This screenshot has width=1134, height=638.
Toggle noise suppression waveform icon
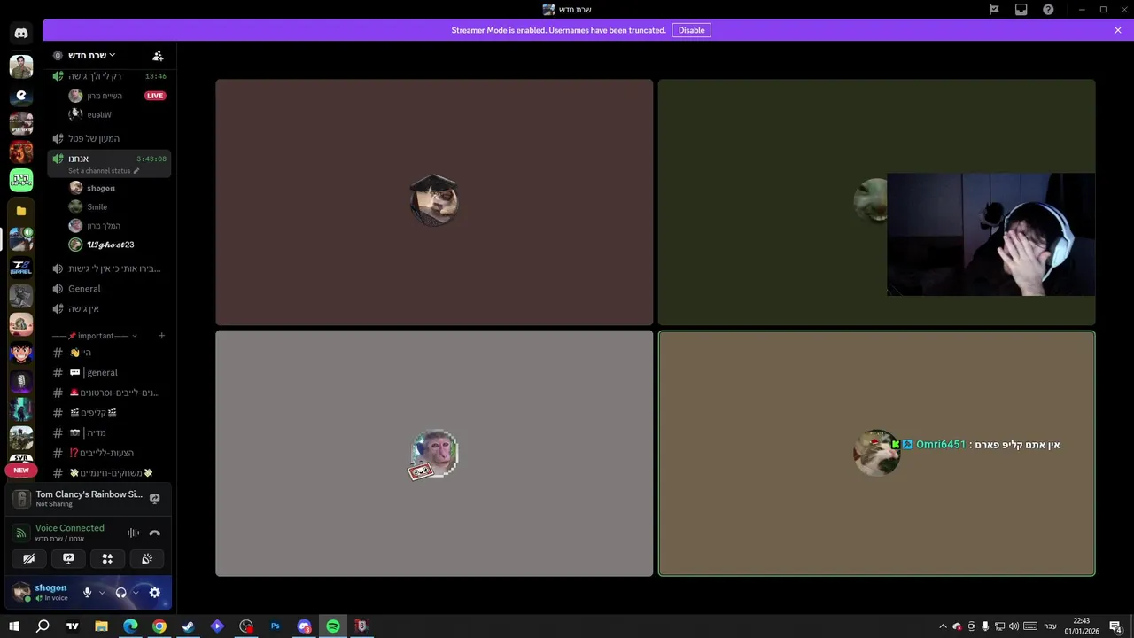133,533
